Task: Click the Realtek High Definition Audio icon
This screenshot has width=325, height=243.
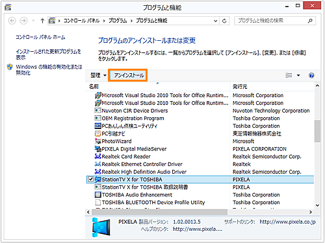Action: point(98,172)
